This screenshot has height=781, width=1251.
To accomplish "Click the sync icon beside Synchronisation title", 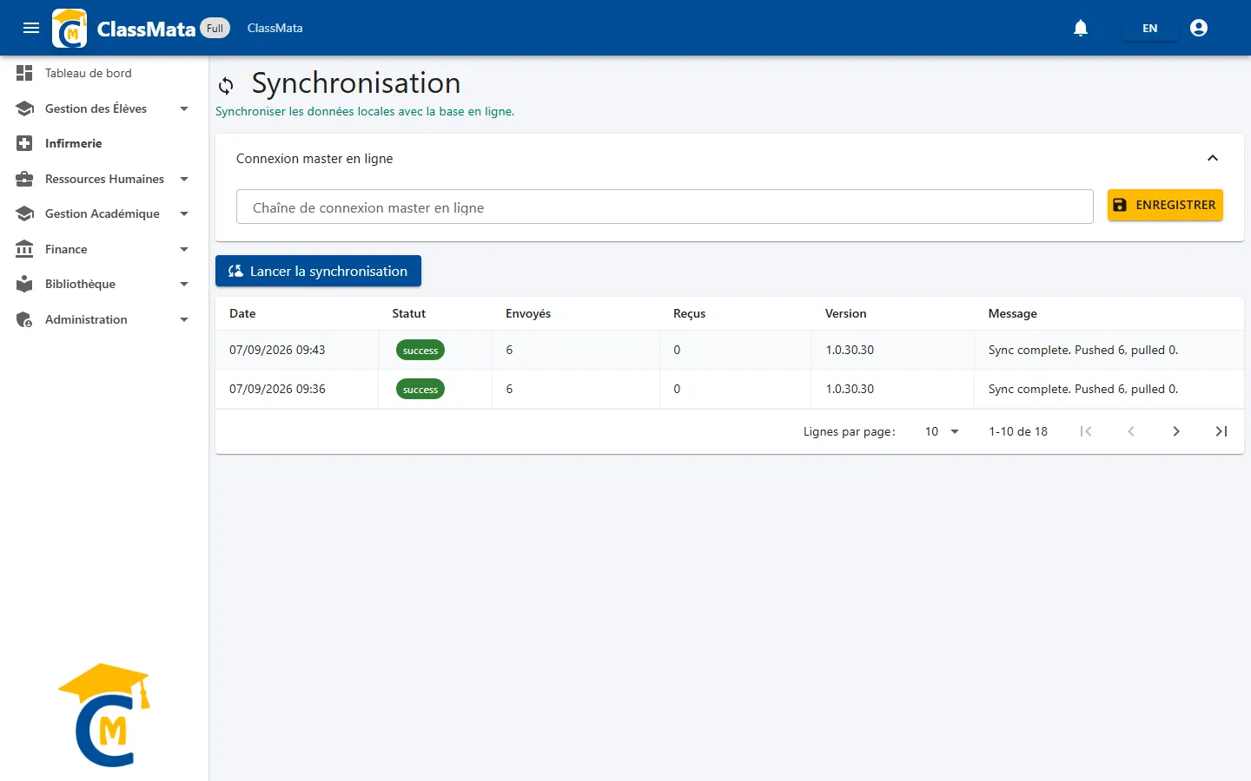I will click(226, 85).
